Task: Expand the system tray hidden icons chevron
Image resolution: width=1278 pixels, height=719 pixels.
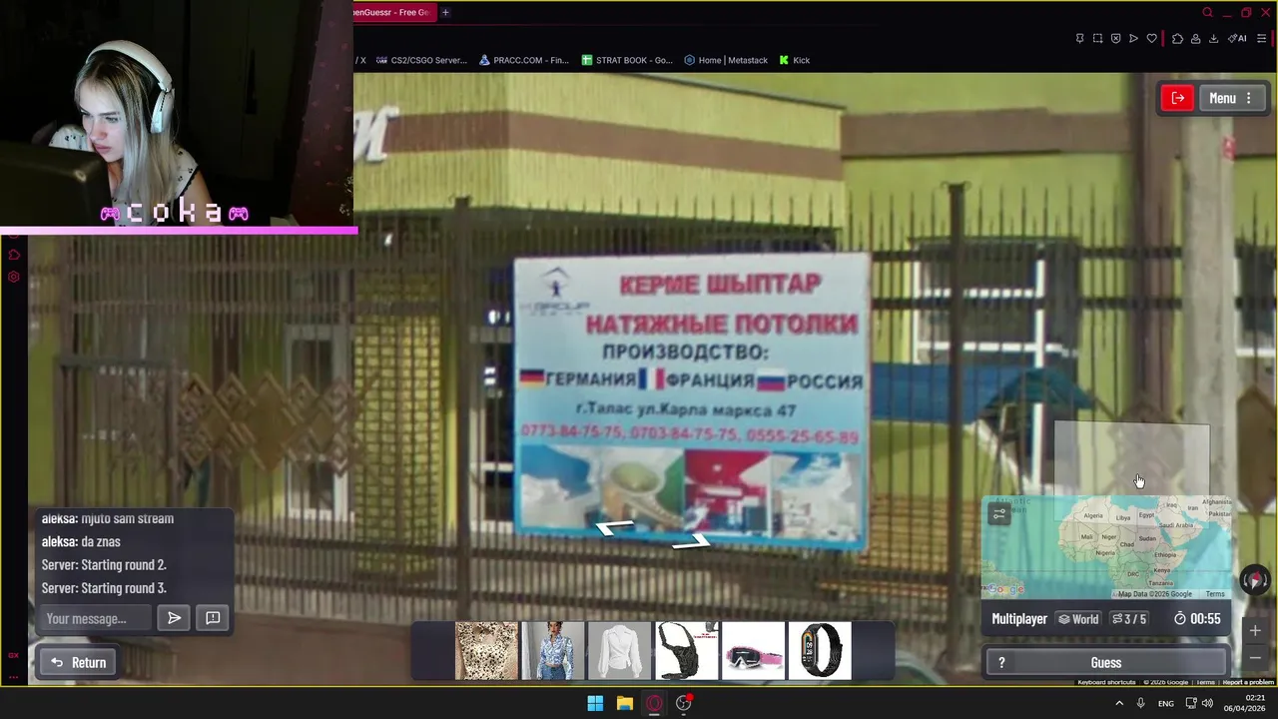Action: coord(1118,703)
